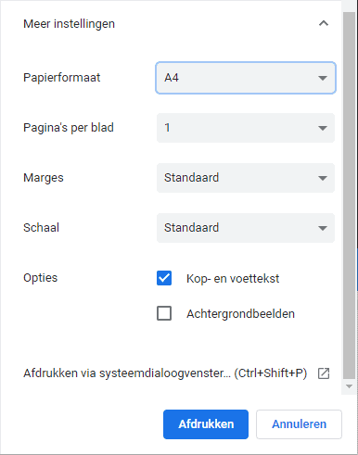Click the Annuleren button
358x455 pixels.
pos(299,424)
